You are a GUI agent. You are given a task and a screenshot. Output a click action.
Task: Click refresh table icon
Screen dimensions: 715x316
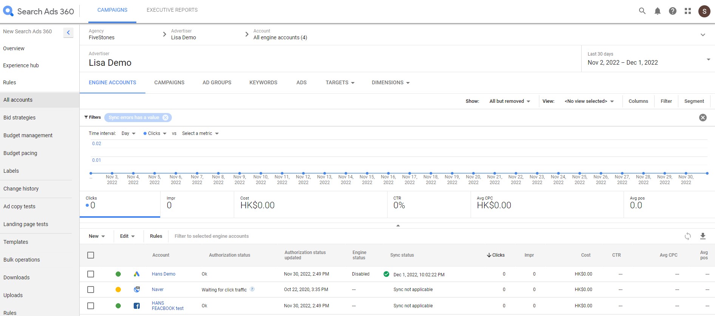[x=688, y=236]
